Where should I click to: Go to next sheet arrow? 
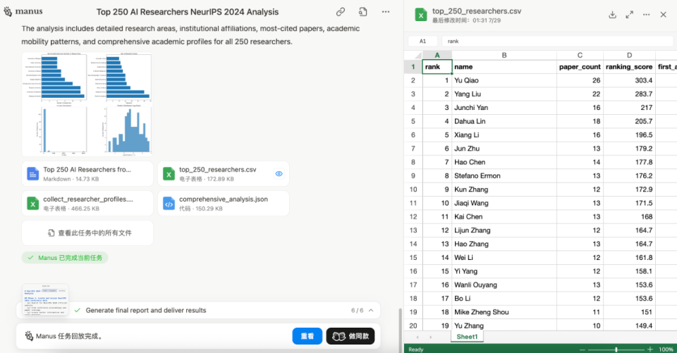(430, 337)
